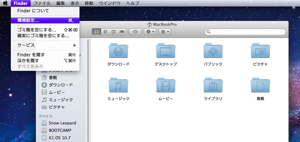Image resolution: width=300 pixels, height=142 pixels.
Task: Open the ダウンロード folder icon
Action: (x=118, y=51)
